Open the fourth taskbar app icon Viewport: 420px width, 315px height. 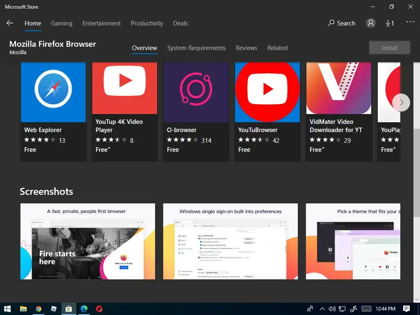tap(54, 309)
